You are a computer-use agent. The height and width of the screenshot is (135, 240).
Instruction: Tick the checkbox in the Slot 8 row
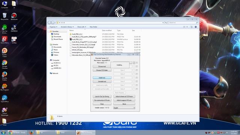tap(137, 89)
